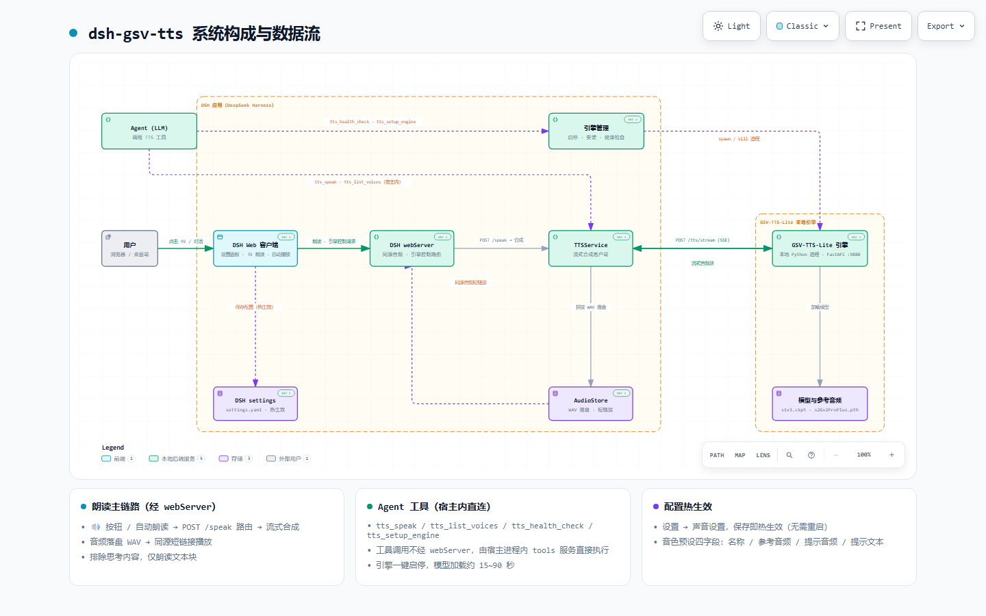Click the 外部用户 legend color swatch
986x616 pixels.
click(x=271, y=459)
